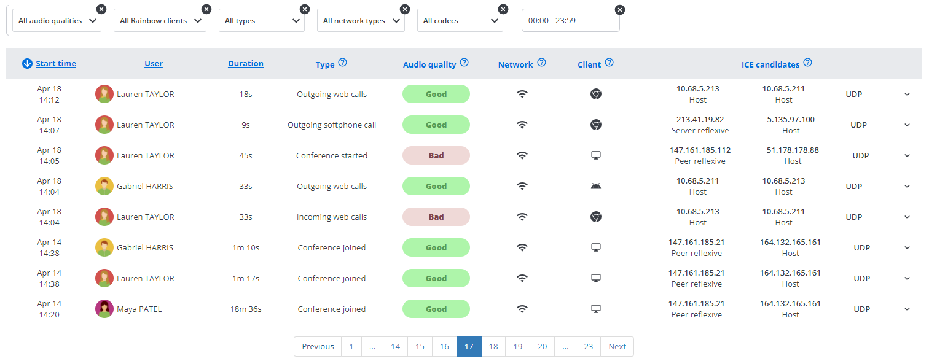This screenshot has height=361, width=929.
Task: Click the 00:00 - 23:59 time range field
Action: 570,21
